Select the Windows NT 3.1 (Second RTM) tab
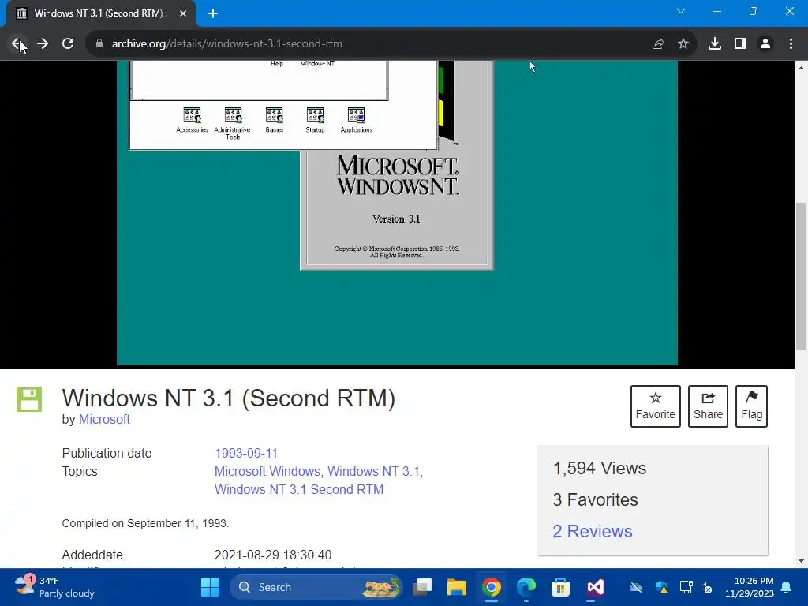The height and width of the screenshot is (606, 808). click(x=101, y=13)
